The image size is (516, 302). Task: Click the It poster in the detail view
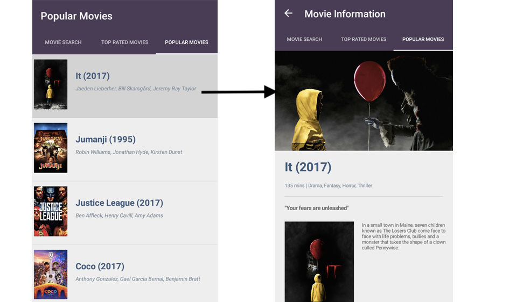[319, 262]
